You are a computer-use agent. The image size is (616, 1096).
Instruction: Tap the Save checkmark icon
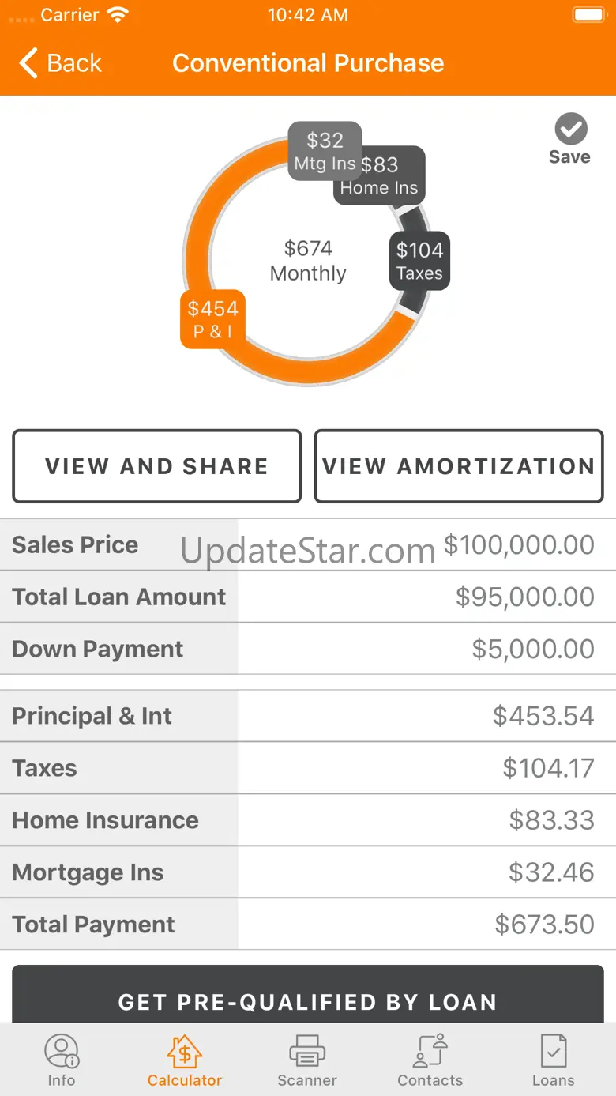(570, 130)
